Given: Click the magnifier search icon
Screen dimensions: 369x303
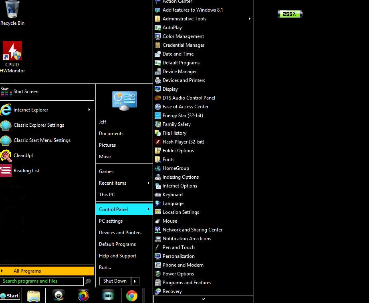Looking at the screenshot, I should 88,281.
